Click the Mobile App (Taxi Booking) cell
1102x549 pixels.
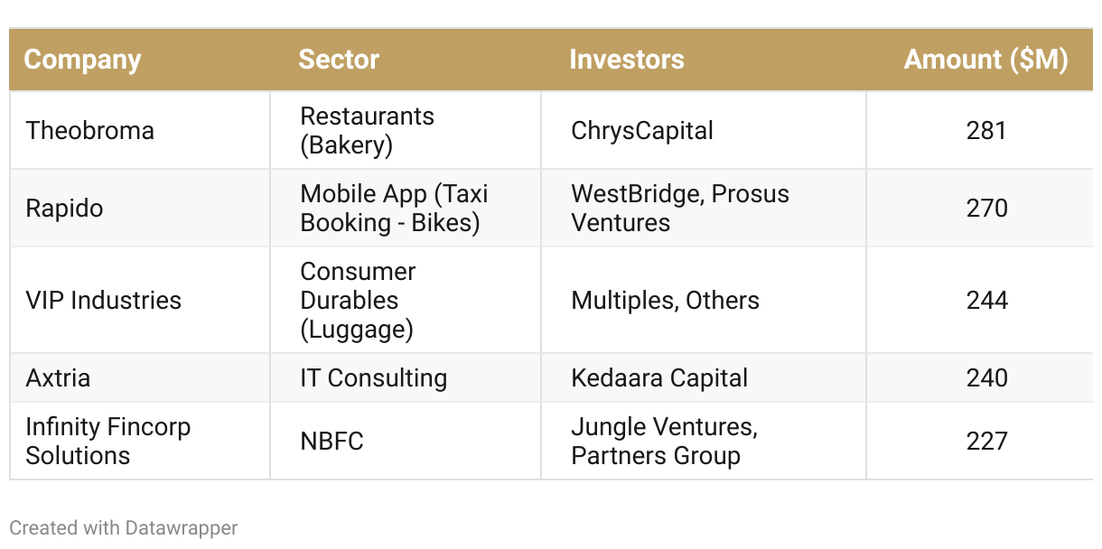click(x=394, y=209)
